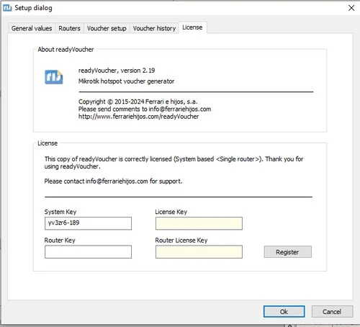Click the support email in License section
The image size is (360, 327).
tap(117, 181)
